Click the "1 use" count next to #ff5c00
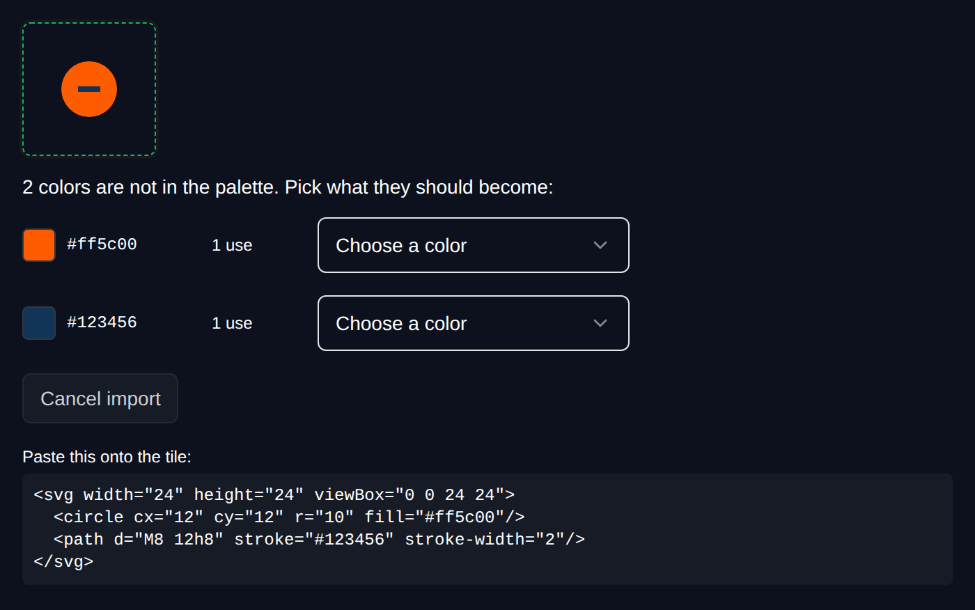975x610 pixels. (x=232, y=245)
